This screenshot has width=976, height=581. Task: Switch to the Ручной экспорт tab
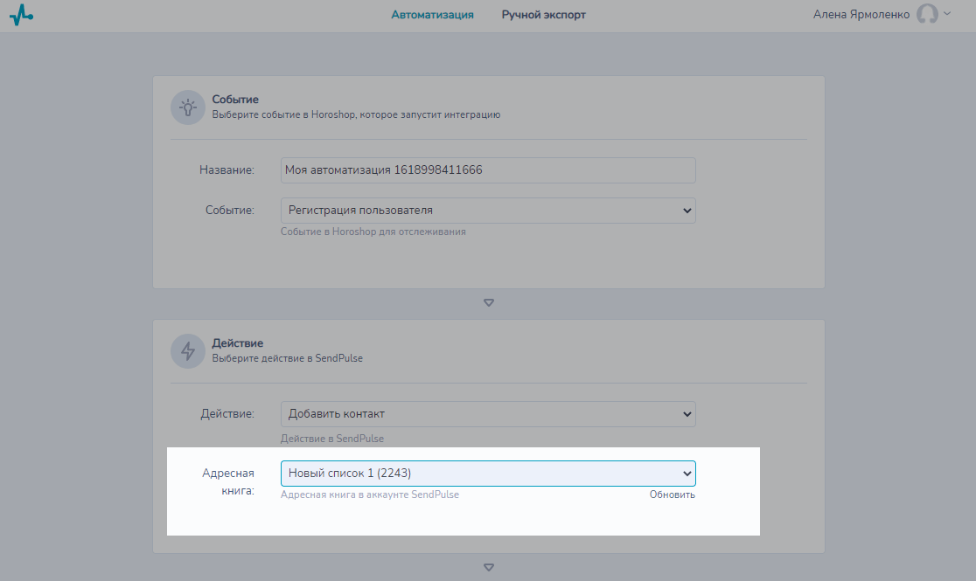pos(543,15)
